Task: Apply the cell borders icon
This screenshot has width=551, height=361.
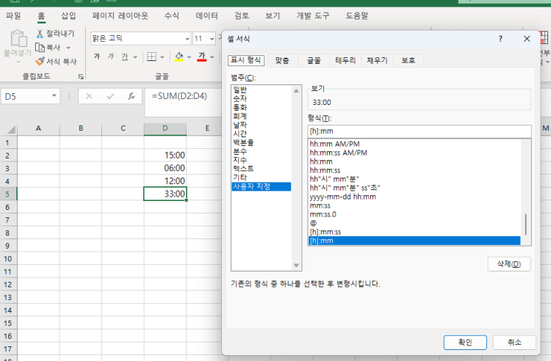Action: pos(151,56)
